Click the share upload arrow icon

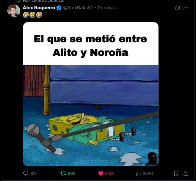point(186,173)
